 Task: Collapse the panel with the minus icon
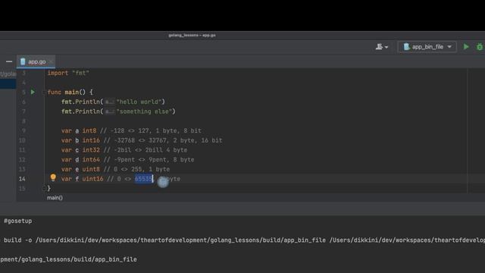tap(9, 61)
